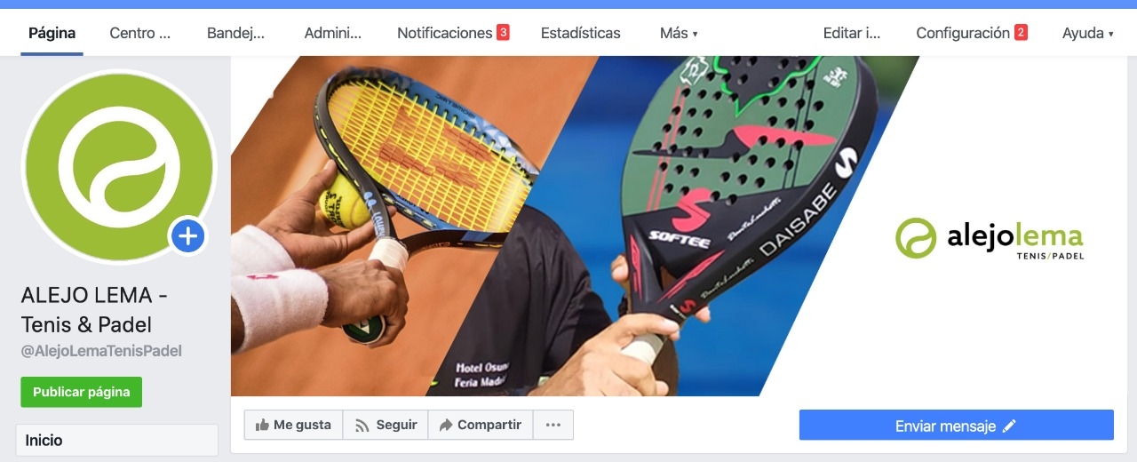Expand the Más dropdown menu
Screen dimensions: 1137x462
tap(679, 33)
